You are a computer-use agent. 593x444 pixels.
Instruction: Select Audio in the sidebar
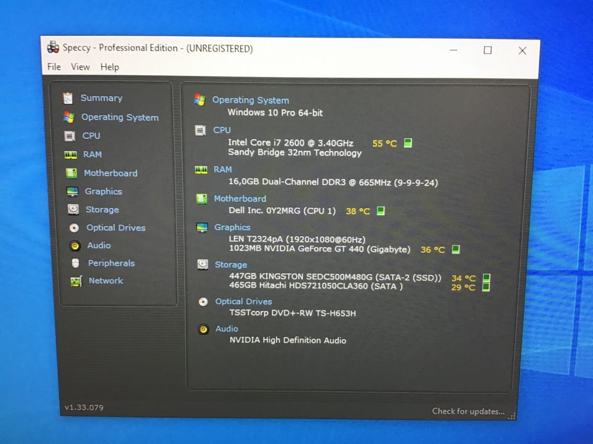coord(99,245)
